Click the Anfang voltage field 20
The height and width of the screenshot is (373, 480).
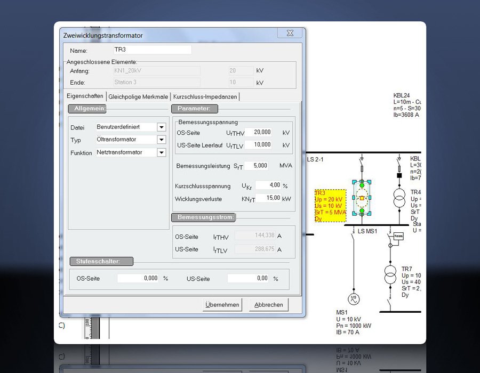pos(241,71)
